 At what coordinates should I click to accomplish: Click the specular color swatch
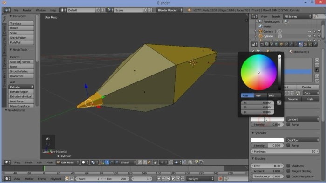point(267,140)
